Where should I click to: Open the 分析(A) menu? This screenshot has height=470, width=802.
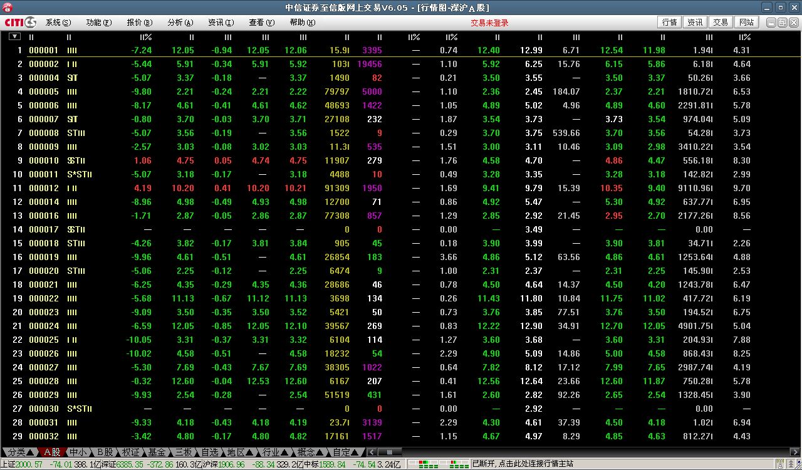click(x=180, y=23)
